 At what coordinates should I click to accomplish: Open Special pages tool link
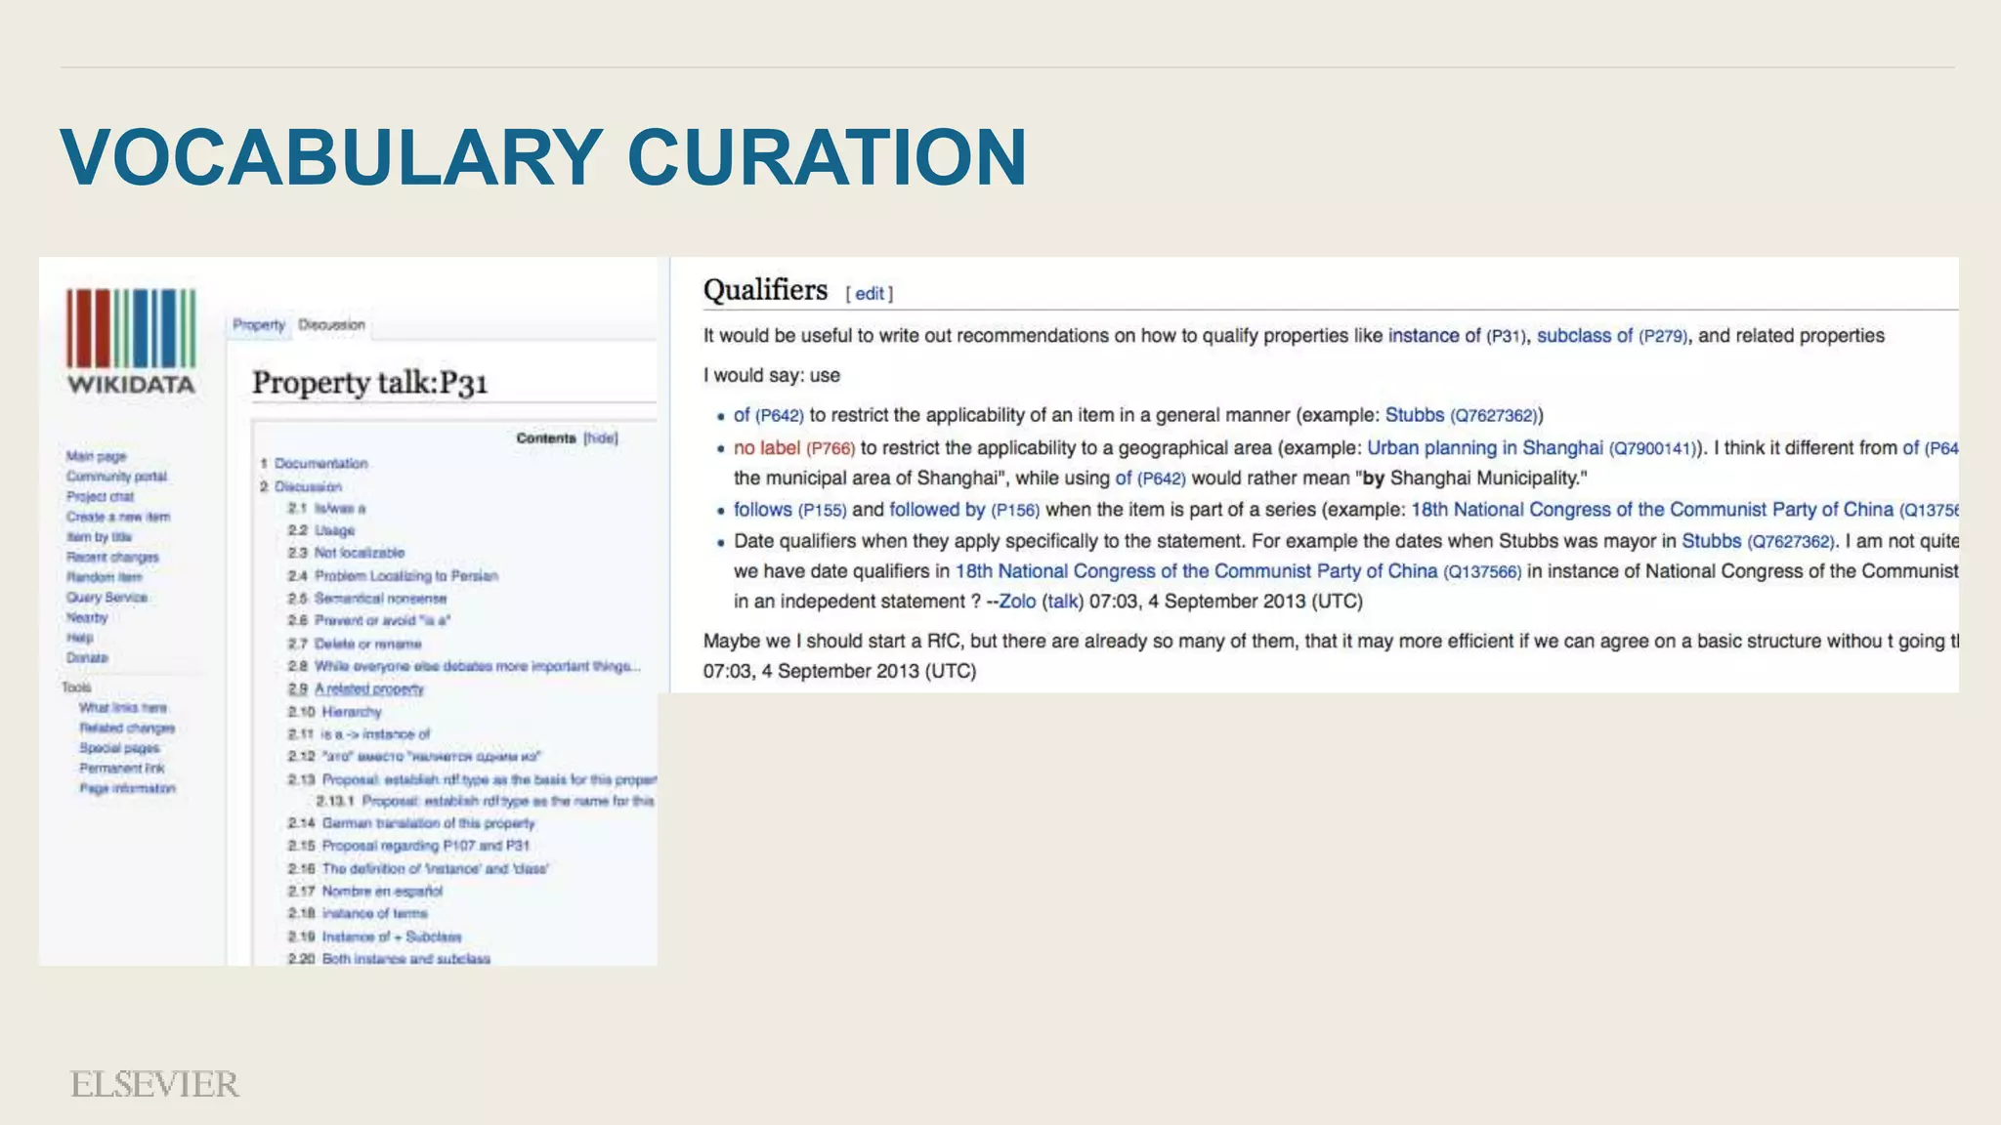pyautogui.click(x=119, y=748)
